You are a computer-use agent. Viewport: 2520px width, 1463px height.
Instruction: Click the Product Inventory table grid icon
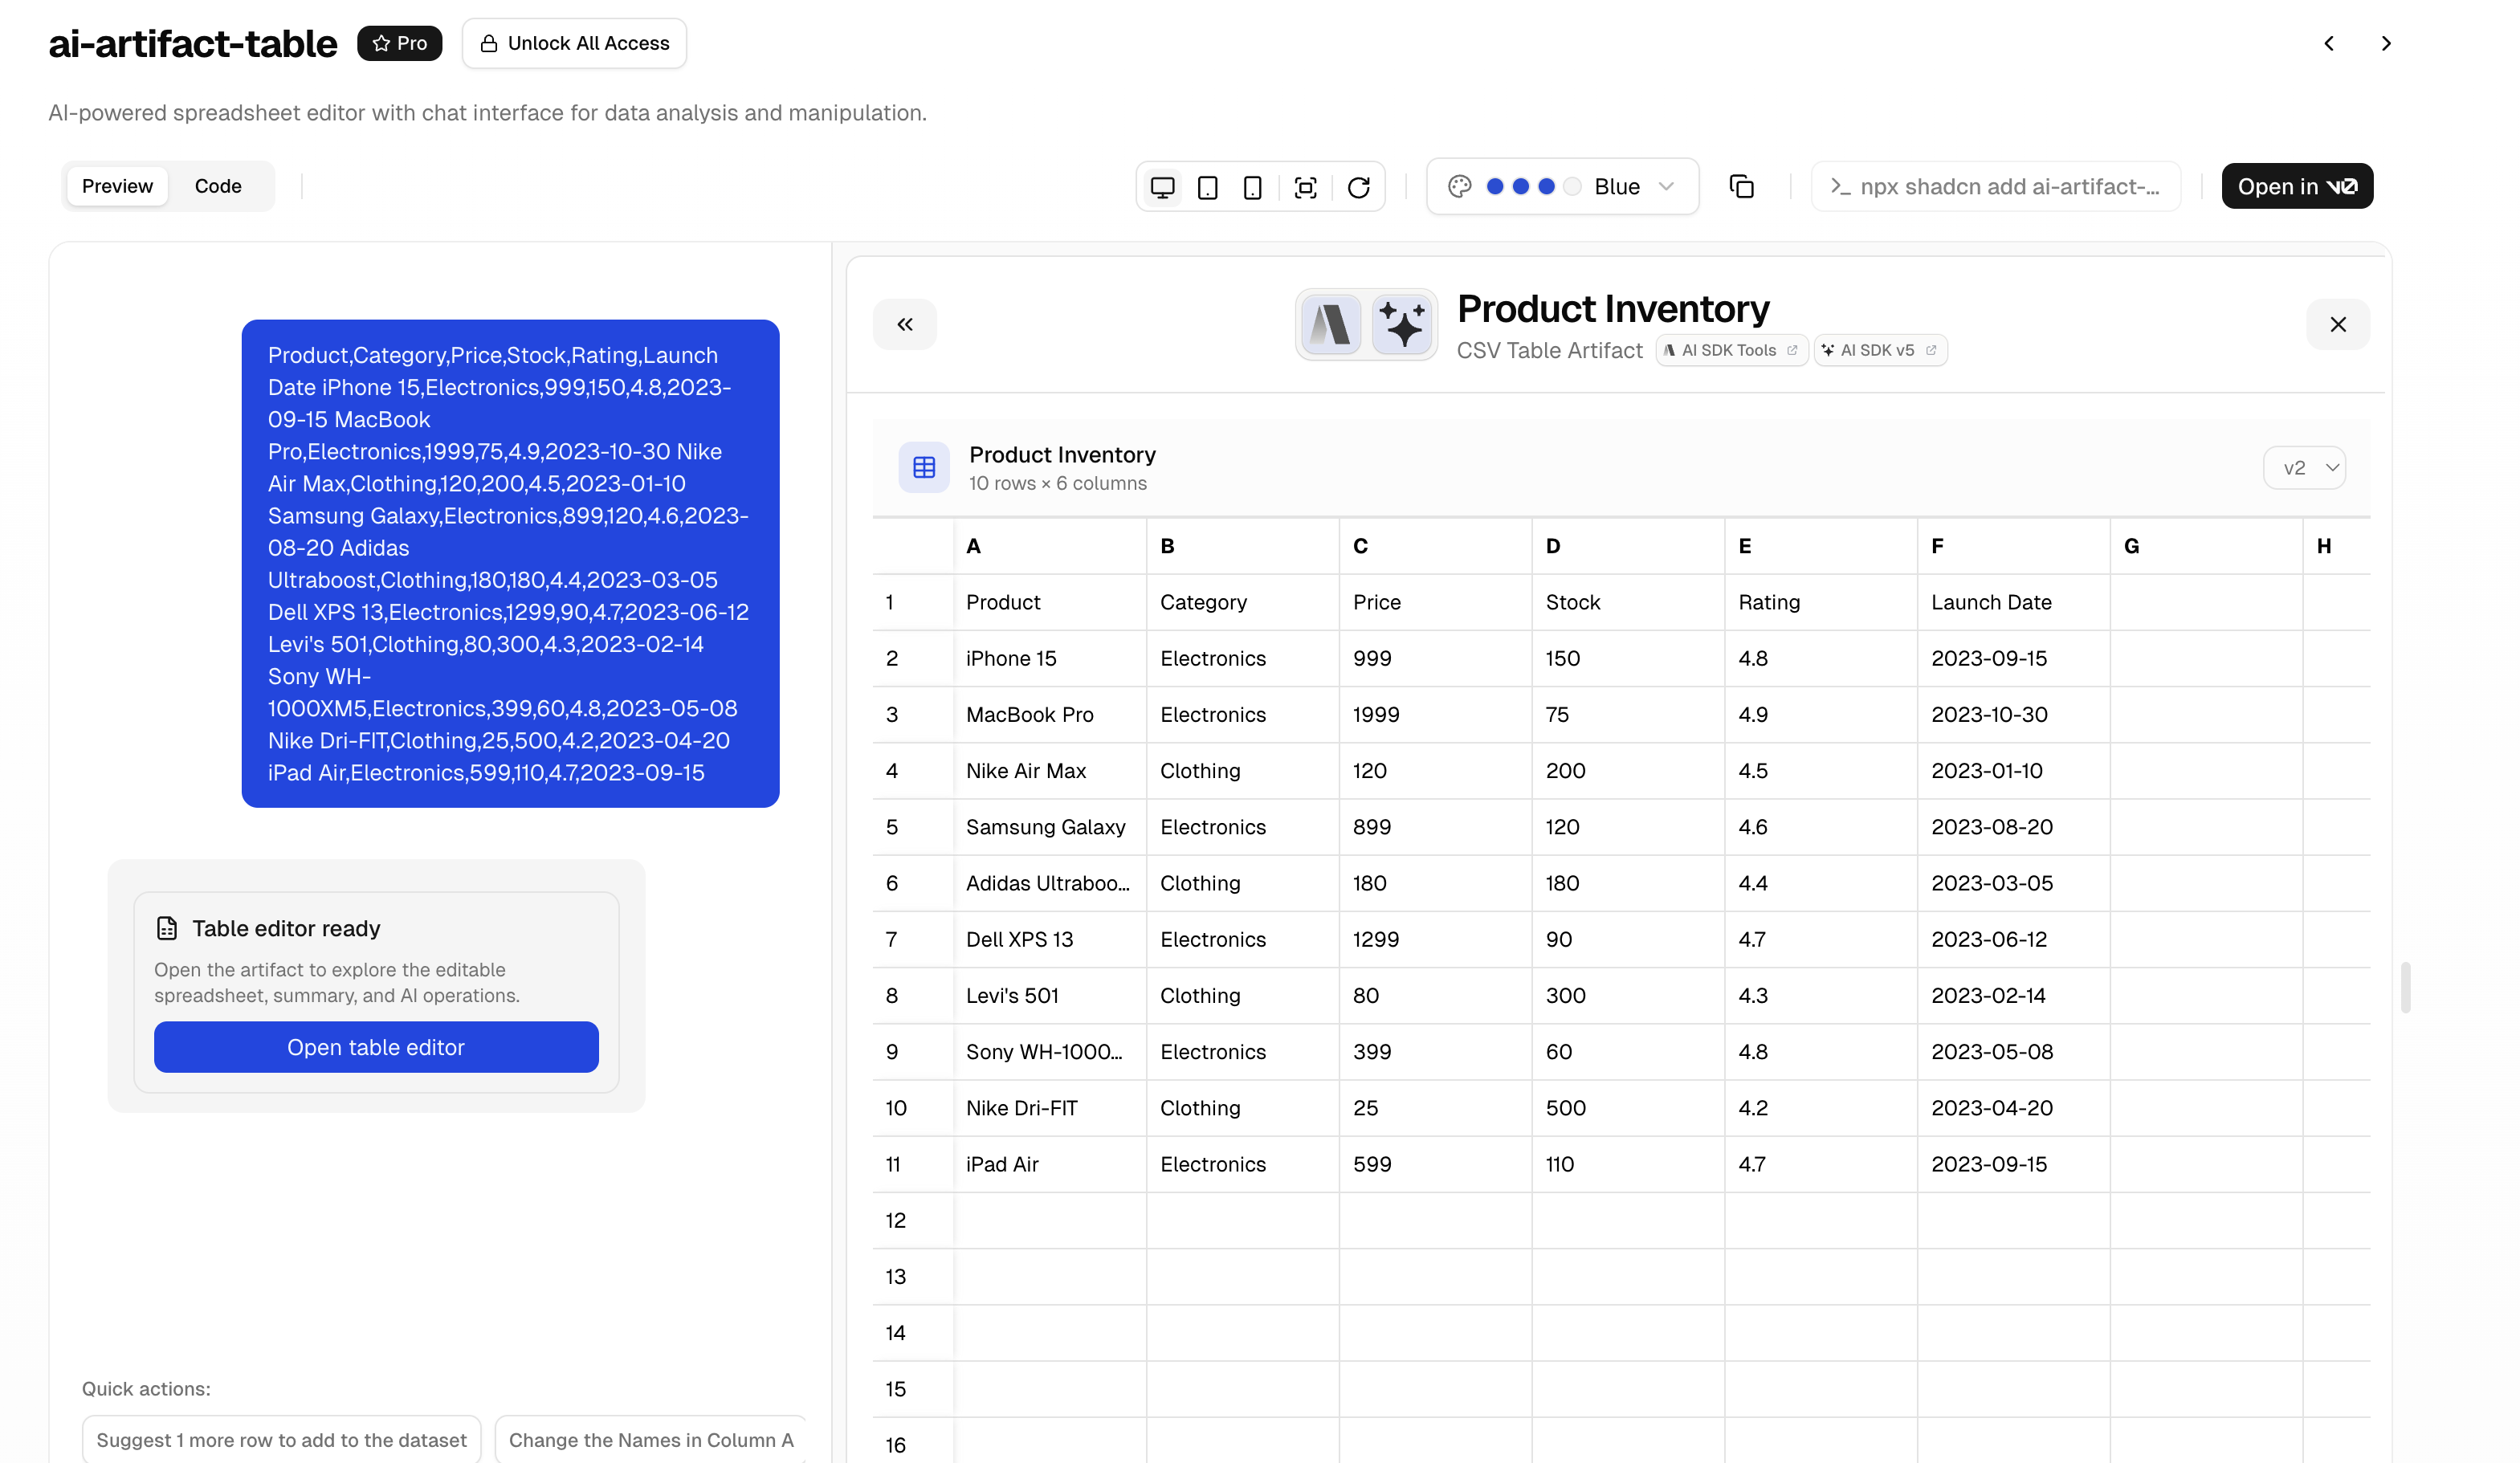tap(923, 467)
